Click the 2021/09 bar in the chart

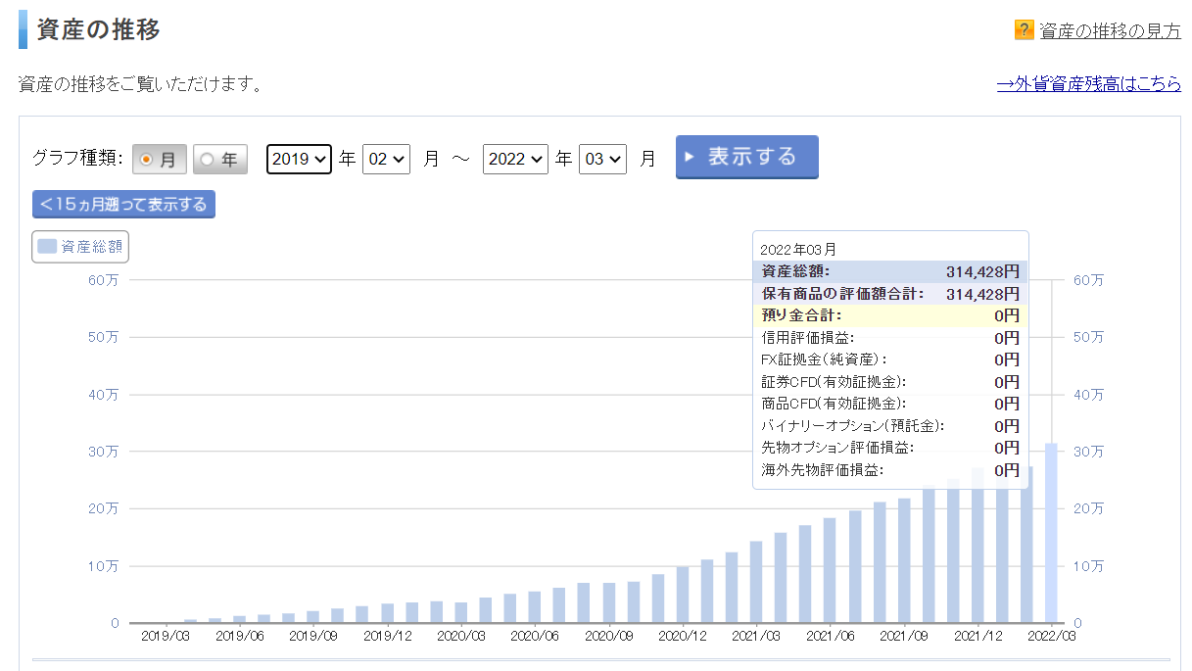coord(904,560)
